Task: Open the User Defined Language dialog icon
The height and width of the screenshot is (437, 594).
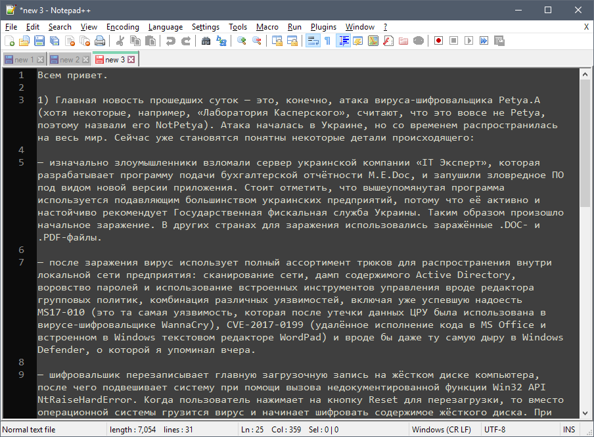Action: click(358, 41)
